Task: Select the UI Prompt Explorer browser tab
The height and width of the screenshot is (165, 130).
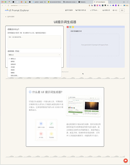Action: pyautogui.click(x=100, y=2)
